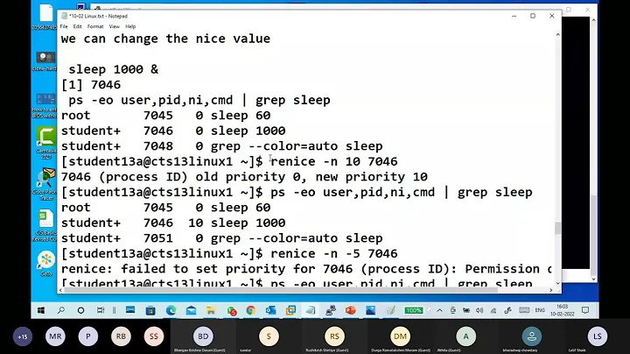The width and height of the screenshot is (630, 354).
Task: Open the Edit menu in Notepad
Action: coord(78,26)
